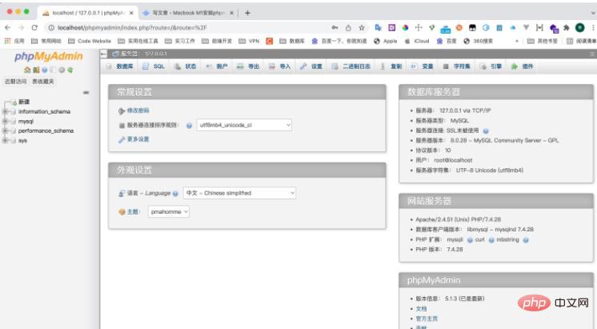Reload the page with the refresh icon

click(x=34, y=27)
